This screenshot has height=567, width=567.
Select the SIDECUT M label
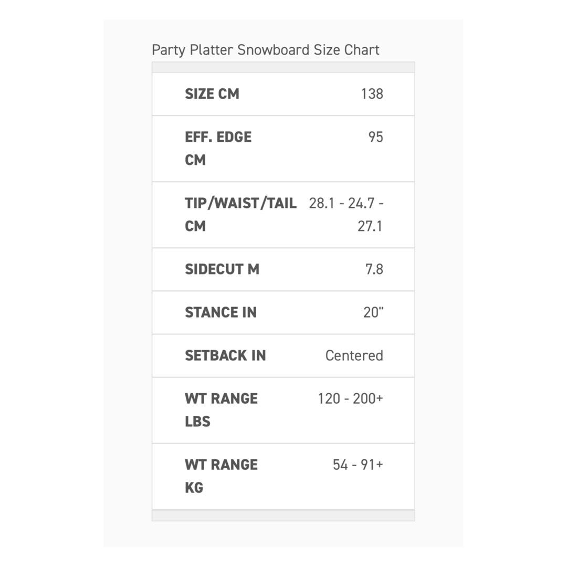[x=222, y=269]
